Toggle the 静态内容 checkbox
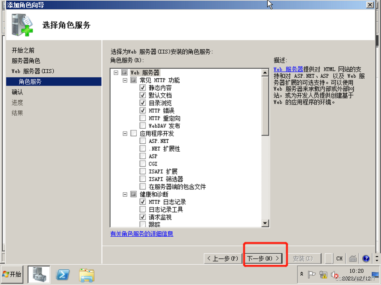The image size is (381, 285). (x=143, y=88)
